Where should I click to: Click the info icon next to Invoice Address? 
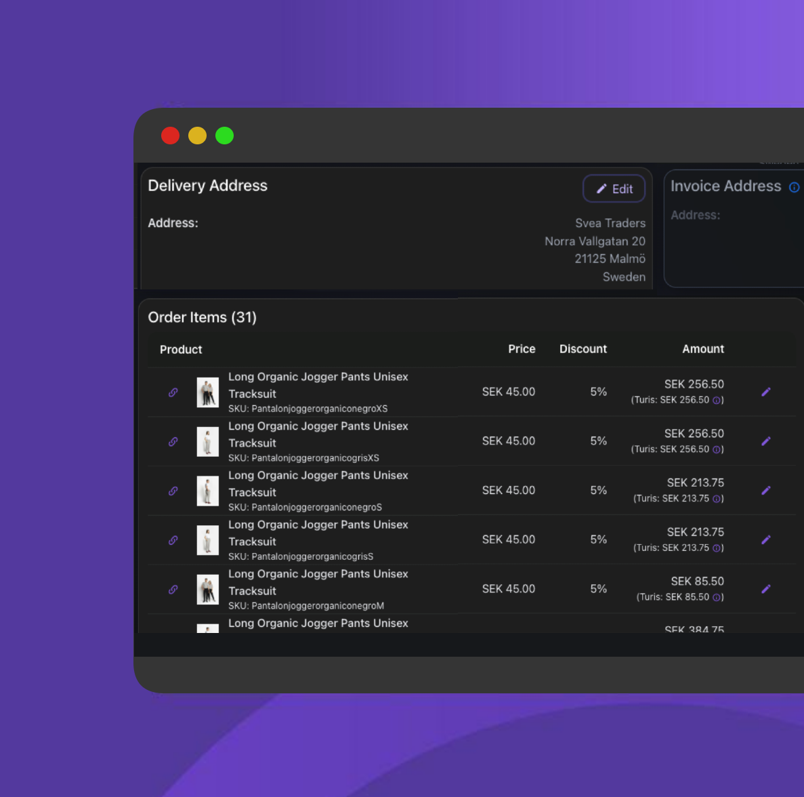(x=795, y=187)
